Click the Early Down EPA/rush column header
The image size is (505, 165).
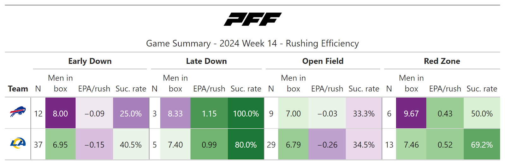point(94,89)
